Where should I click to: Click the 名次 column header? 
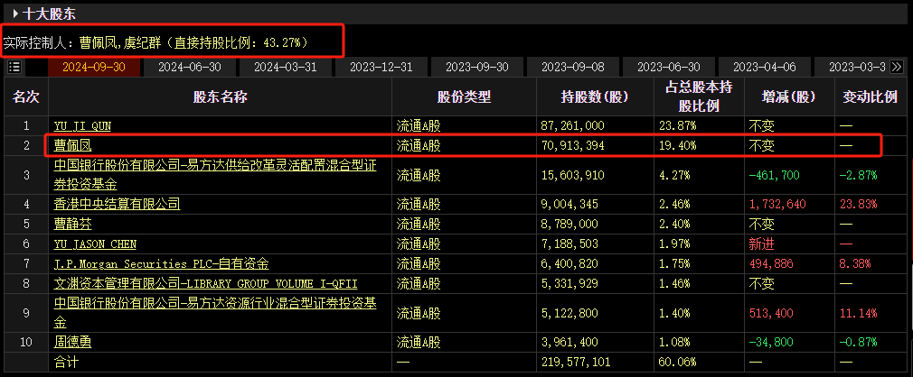[x=26, y=97]
